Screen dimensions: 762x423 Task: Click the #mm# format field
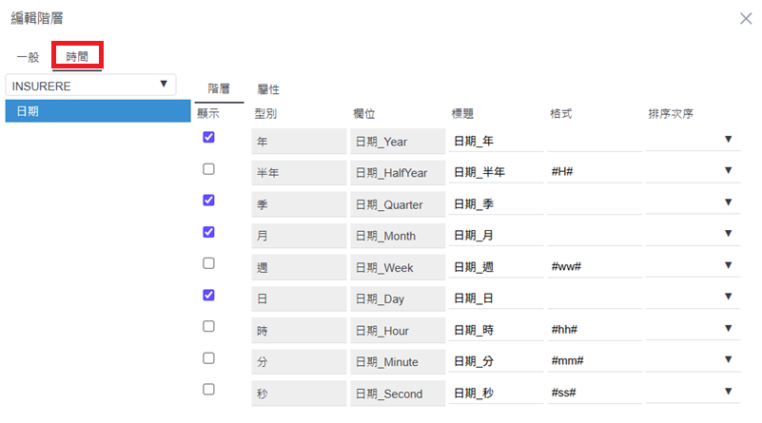click(594, 361)
